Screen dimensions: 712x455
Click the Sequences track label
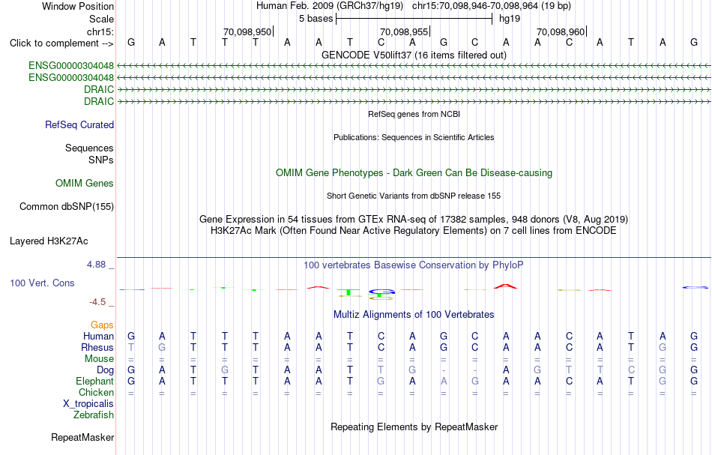[x=89, y=148]
